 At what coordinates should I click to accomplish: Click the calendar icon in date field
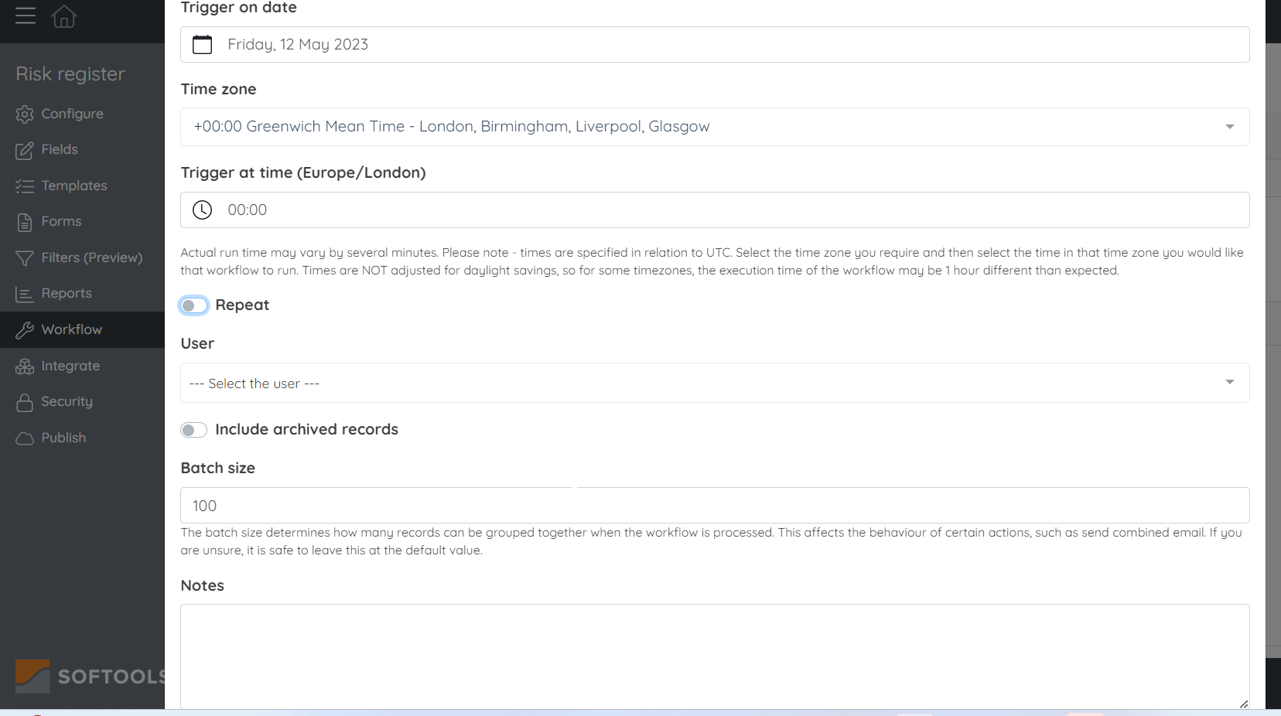coord(203,45)
